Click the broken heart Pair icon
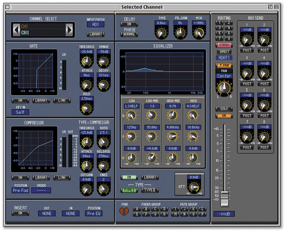The image size is (285, 231). pyautogui.click(x=124, y=211)
